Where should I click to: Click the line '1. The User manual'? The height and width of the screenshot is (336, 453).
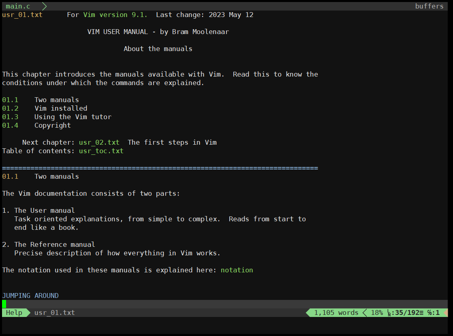tap(38, 210)
